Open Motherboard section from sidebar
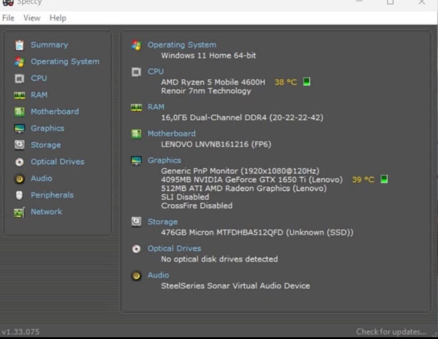438x339 pixels. [x=55, y=111]
